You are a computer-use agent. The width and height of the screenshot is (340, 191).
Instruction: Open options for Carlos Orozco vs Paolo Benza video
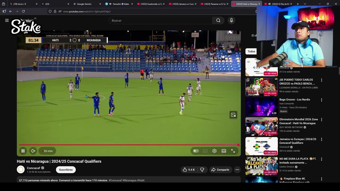click(x=321, y=80)
